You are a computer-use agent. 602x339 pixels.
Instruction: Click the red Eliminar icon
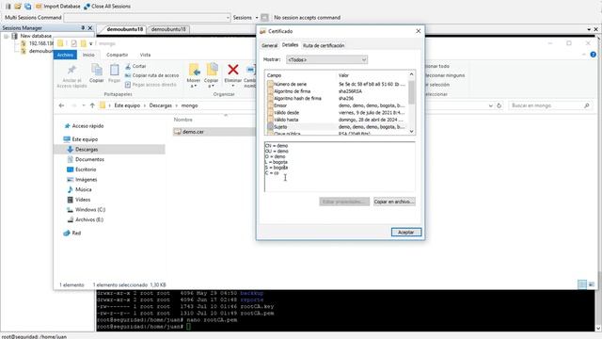233,70
